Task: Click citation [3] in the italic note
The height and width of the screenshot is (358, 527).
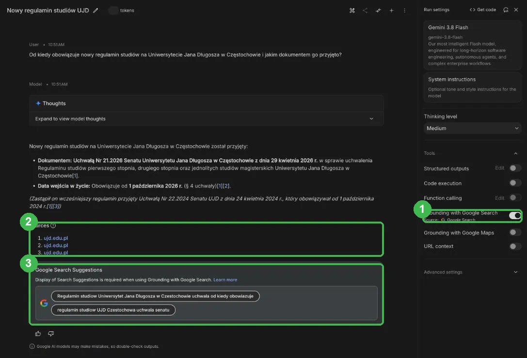Action: pos(56,206)
